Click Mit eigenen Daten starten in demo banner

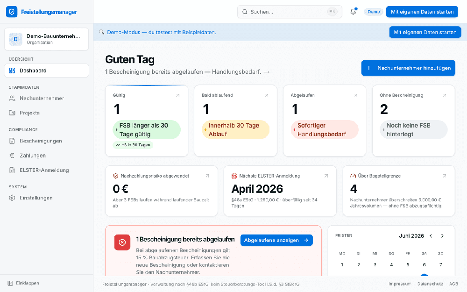pyautogui.click(x=425, y=32)
